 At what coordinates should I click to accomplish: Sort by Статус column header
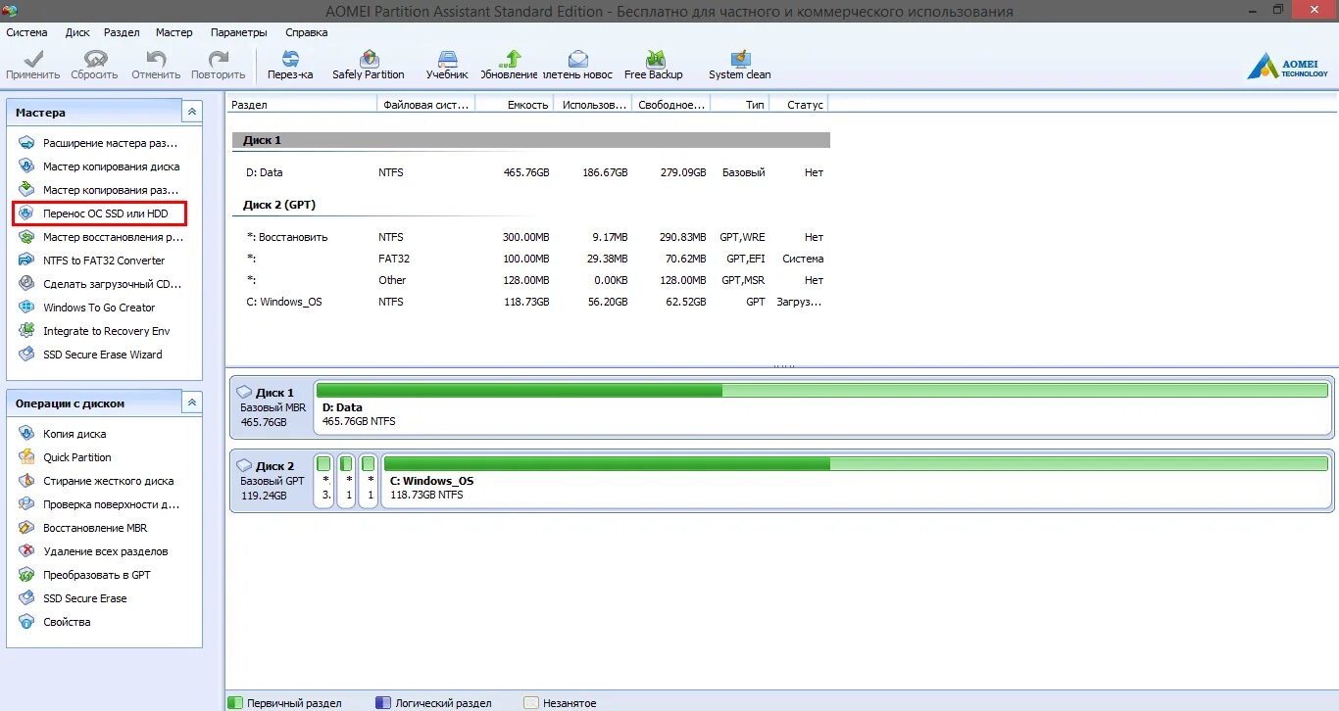click(x=799, y=104)
